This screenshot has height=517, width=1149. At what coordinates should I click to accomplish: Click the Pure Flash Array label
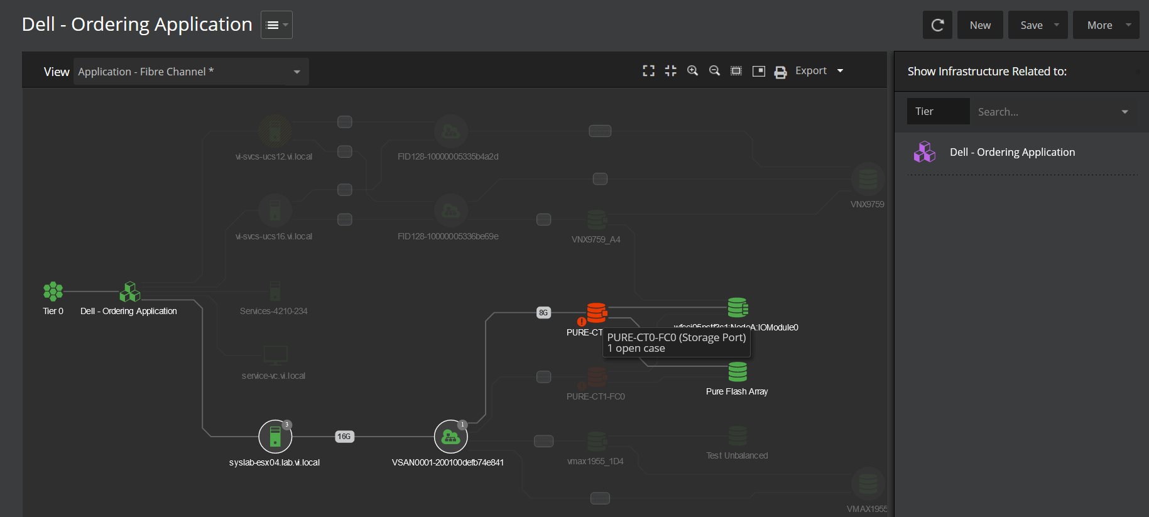click(x=737, y=391)
